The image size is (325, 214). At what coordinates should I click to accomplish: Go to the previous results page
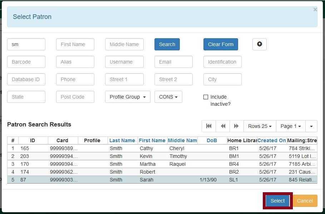coord(223,126)
